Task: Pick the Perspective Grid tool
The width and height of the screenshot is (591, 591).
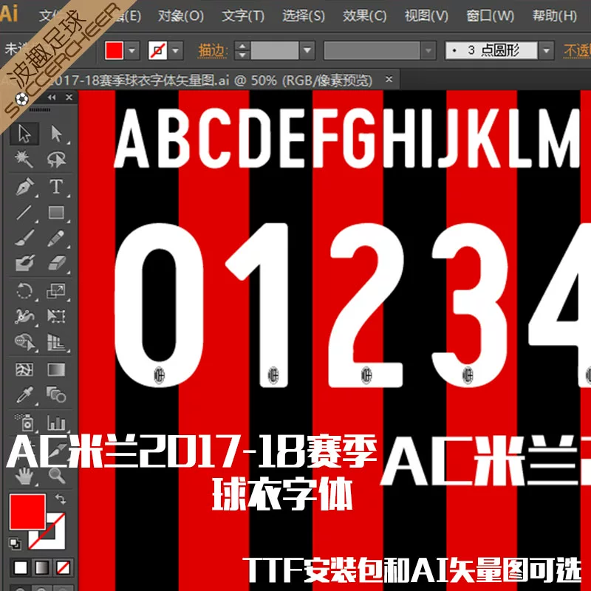Action: click(x=57, y=342)
